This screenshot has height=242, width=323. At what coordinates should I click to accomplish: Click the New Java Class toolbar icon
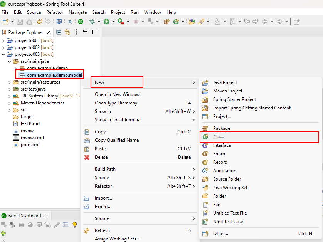[x=176, y=22]
